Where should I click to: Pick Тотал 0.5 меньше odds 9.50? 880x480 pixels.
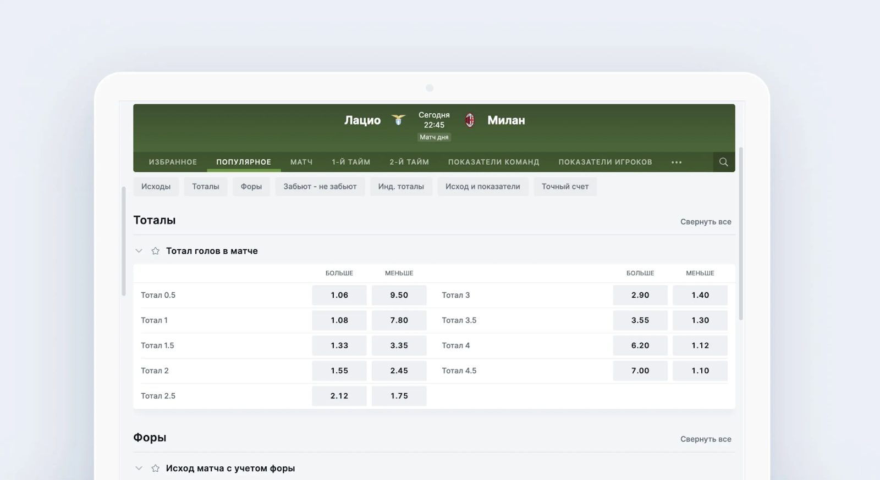399,295
